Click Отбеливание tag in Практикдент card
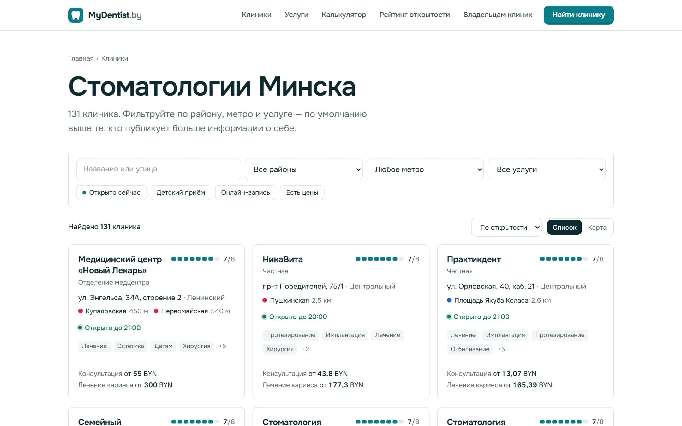The width and height of the screenshot is (682, 426). click(x=470, y=349)
